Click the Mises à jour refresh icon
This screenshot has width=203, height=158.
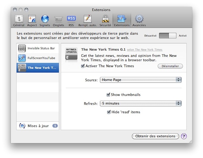pos(22,126)
